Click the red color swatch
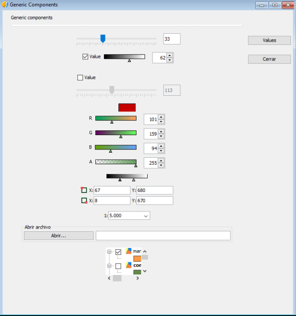Screen dimensions: 296x316 (127, 107)
